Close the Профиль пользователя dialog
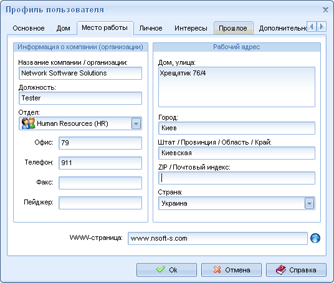Screen dimensions: 334x283 click(x=325, y=10)
